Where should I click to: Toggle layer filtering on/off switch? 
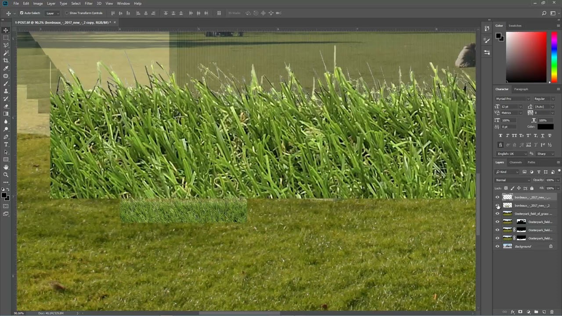559,171
